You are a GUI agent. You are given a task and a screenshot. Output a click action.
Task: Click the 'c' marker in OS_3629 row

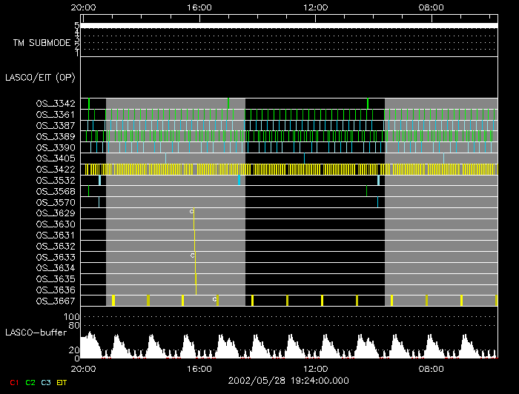coord(191,211)
